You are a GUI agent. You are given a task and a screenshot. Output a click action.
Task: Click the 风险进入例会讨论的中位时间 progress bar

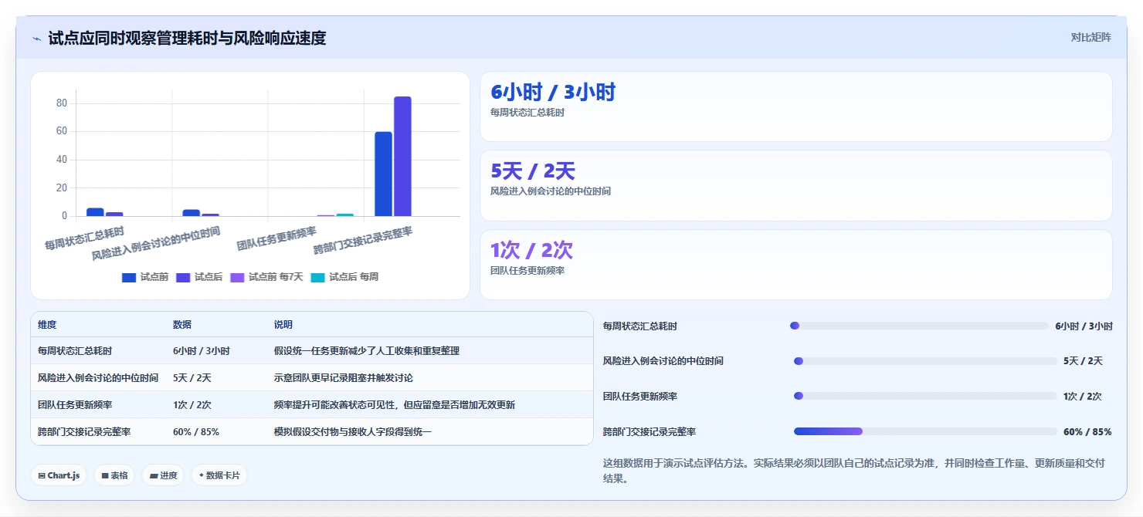[x=925, y=361]
